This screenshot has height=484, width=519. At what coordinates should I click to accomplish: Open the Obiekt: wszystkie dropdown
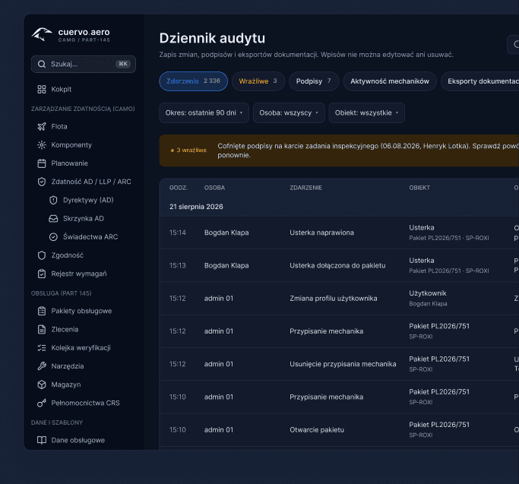pyautogui.click(x=366, y=113)
